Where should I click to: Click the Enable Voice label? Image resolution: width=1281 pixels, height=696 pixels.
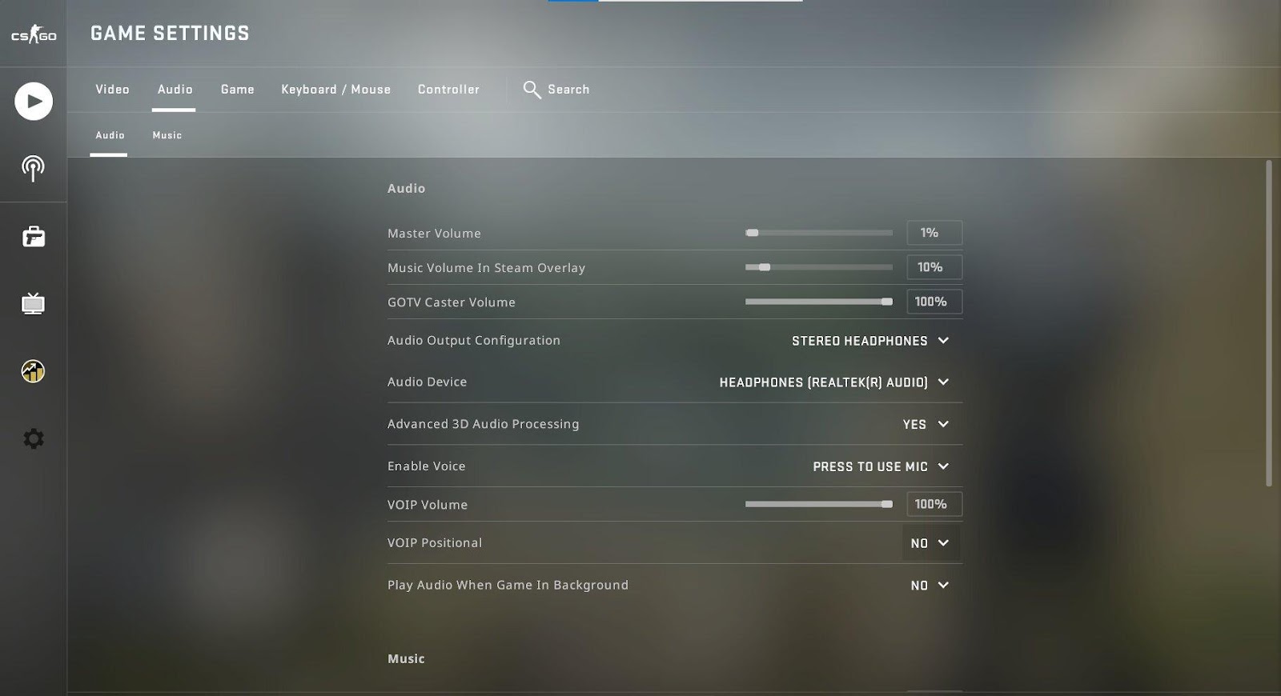click(426, 466)
